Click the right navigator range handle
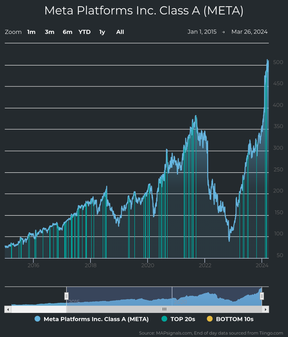 [261, 296]
